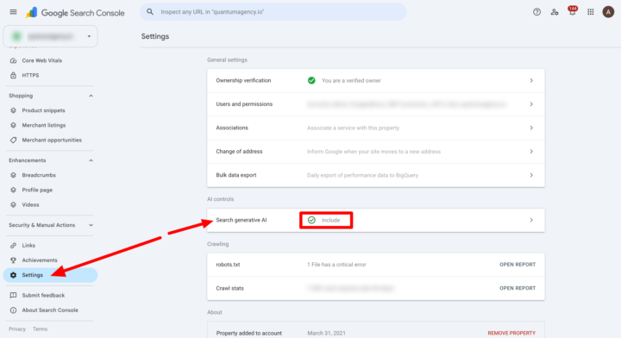Open the Profile page report

click(37, 190)
